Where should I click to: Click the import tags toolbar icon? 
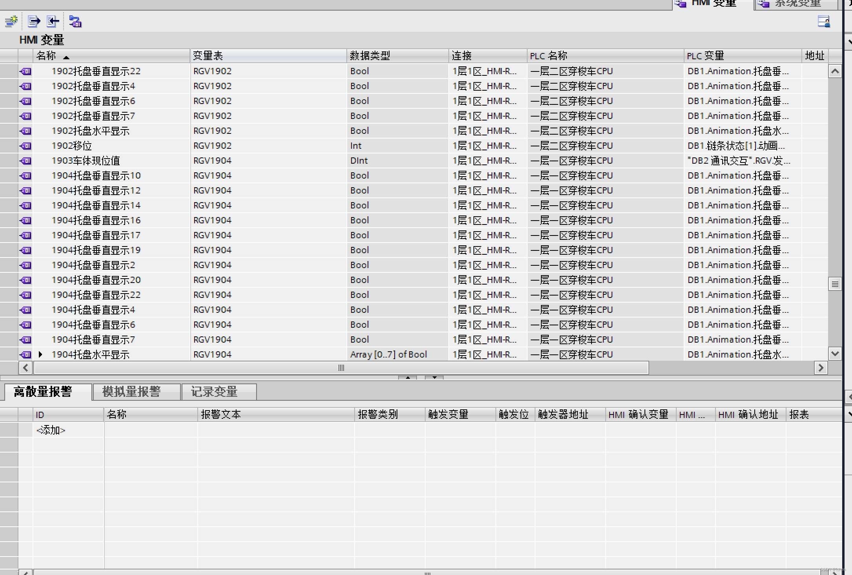click(53, 21)
